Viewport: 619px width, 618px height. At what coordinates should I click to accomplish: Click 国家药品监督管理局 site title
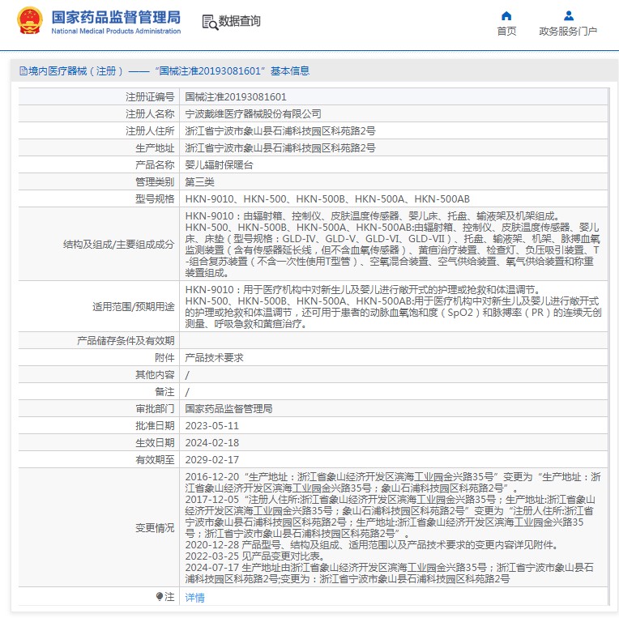click(x=116, y=17)
